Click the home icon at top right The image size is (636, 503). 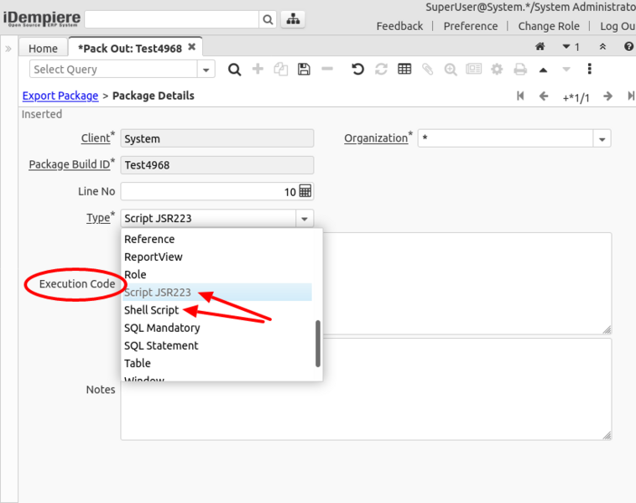(540, 48)
